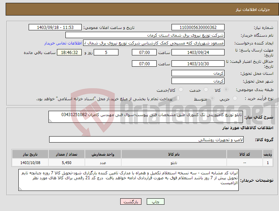Click the شماره نیاز number field
The height and width of the screenshot is (211, 279).
point(198,28)
